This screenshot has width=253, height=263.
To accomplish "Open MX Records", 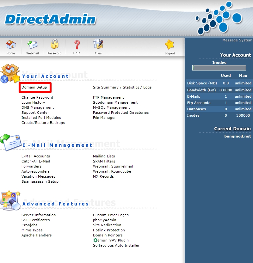I will [x=103, y=176].
